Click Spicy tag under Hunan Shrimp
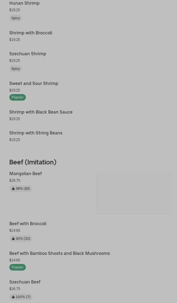The width and height of the screenshot is (177, 303). pyautogui.click(x=16, y=18)
